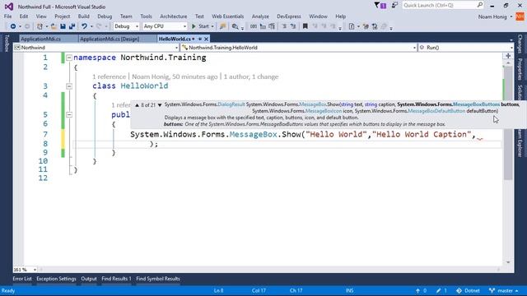
Task: Open the Analyze menu
Action: pyautogui.click(x=260, y=16)
